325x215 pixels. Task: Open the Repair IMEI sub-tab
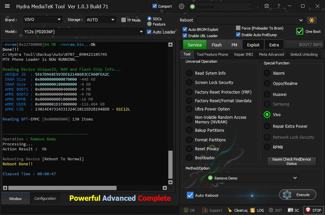tap(244, 54)
